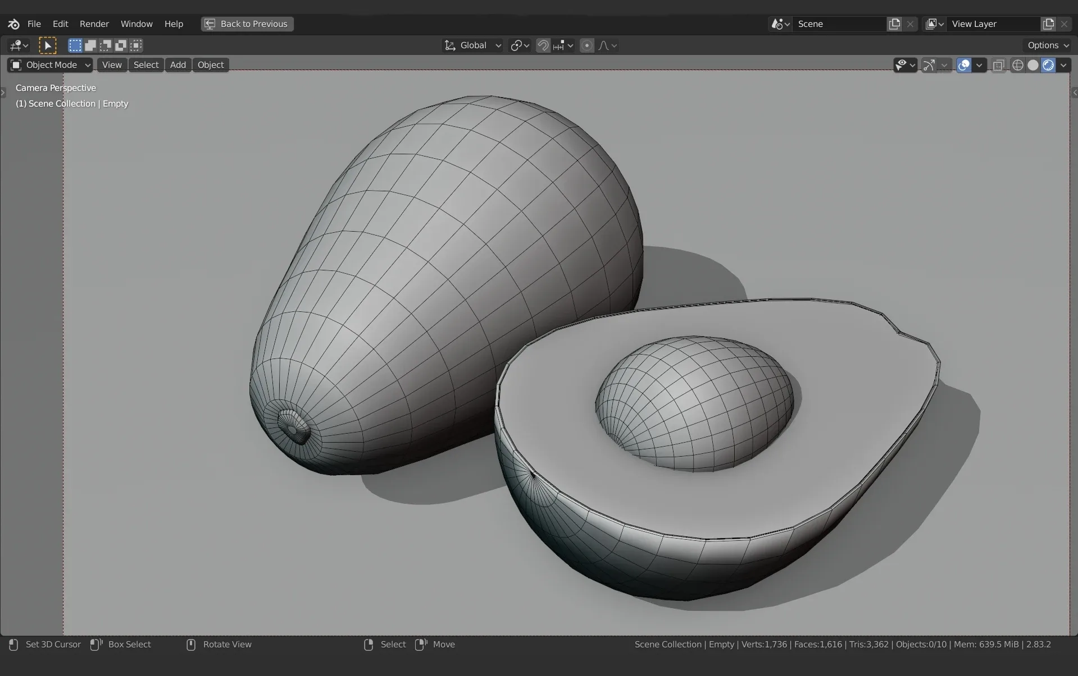This screenshot has height=676, width=1078.
Task: Open the Transform Orientation Global dropdown
Action: (x=472, y=45)
